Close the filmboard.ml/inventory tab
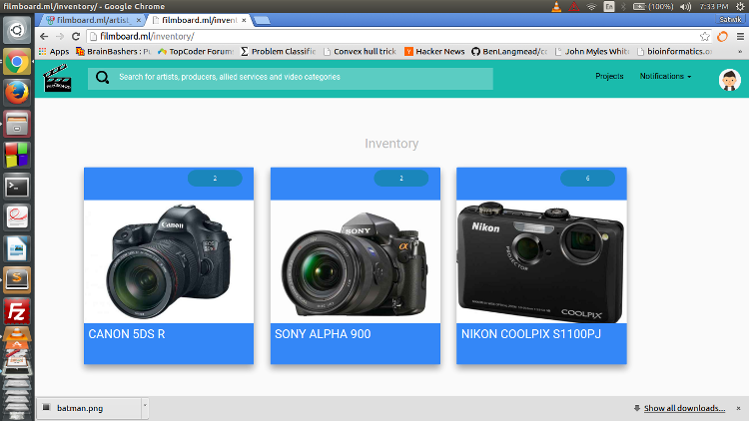749x421 pixels. pyautogui.click(x=244, y=20)
